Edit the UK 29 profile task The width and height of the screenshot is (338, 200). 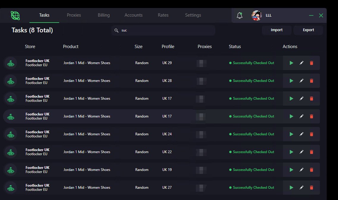301,63
